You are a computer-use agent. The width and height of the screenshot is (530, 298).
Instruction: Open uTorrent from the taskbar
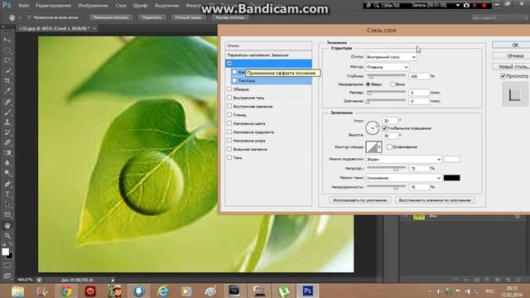click(x=283, y=291)
